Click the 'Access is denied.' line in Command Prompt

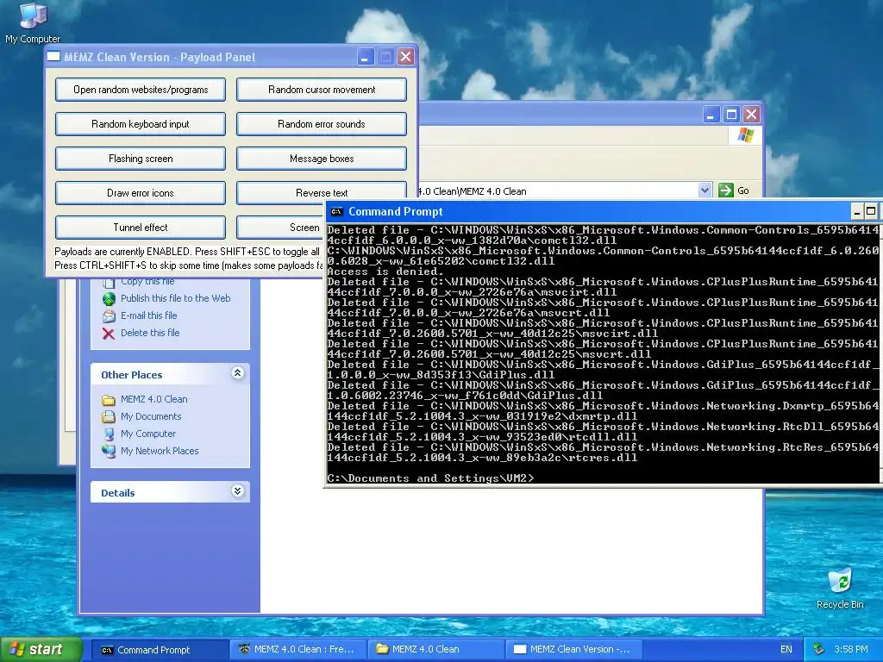385,272
